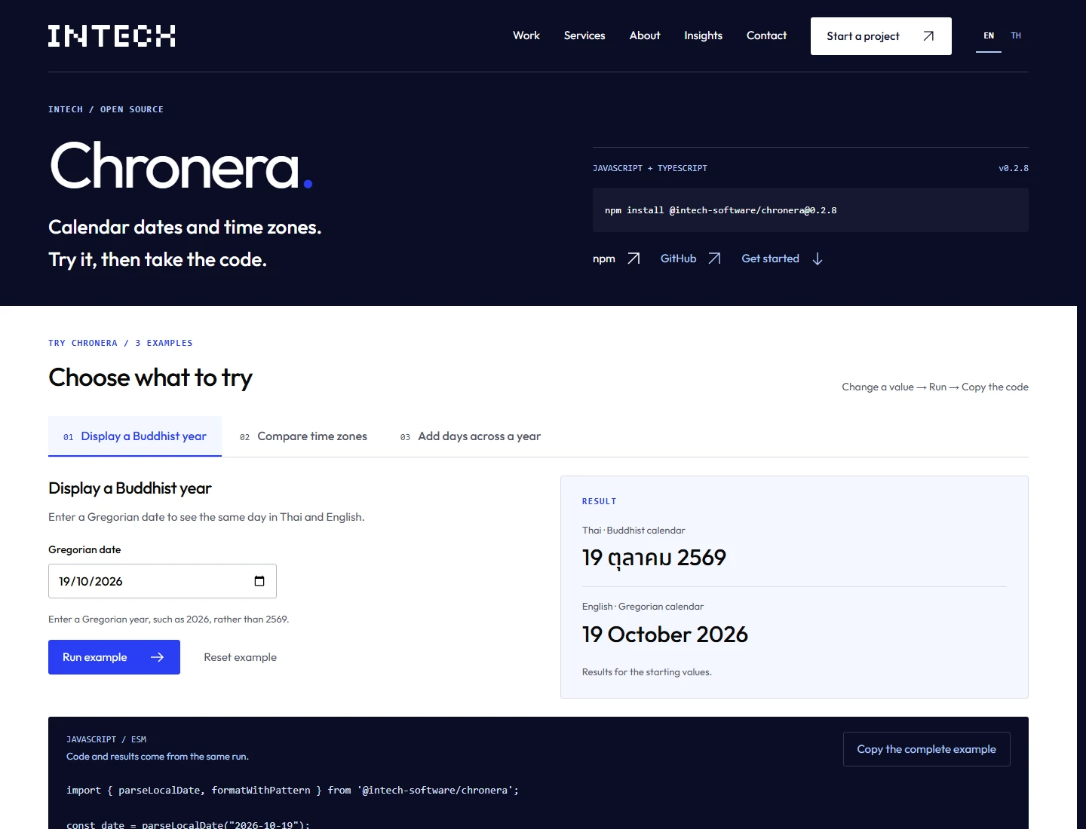Click the RESULT panel heading

(x=599, y=501)
